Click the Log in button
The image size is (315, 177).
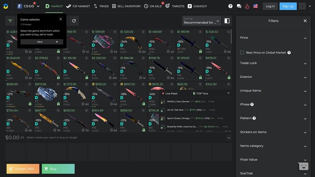[270, 6]
